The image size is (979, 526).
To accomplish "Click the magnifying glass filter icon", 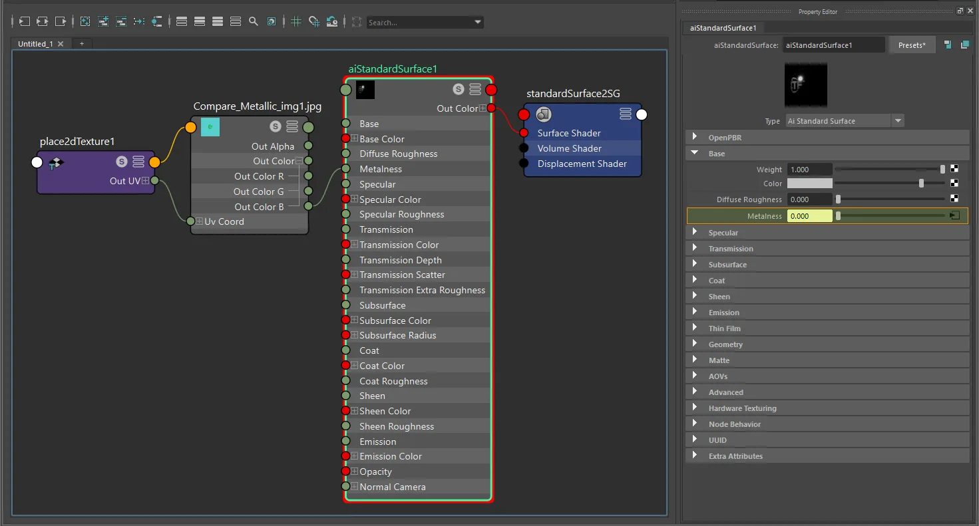I will click(254, 22).
